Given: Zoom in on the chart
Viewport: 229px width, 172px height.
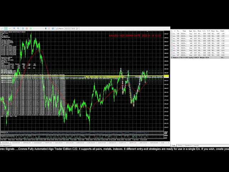Looking at the screenshot, I should 14,28.
